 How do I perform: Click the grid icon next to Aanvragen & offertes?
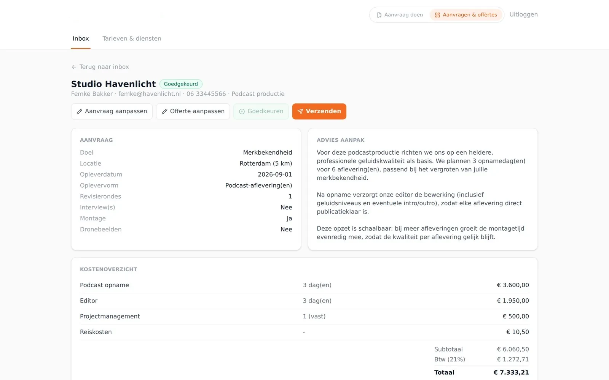(x=437, y=15)
